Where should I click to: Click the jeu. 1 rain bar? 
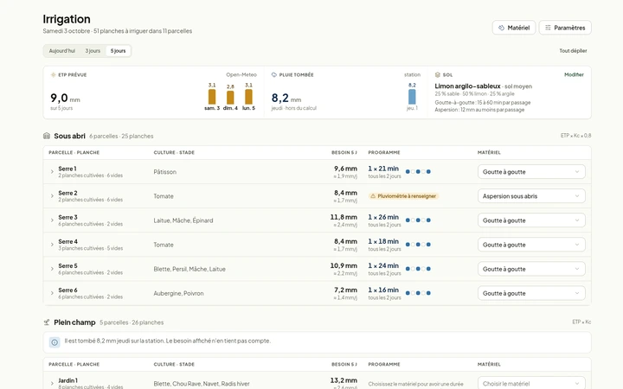412,97
